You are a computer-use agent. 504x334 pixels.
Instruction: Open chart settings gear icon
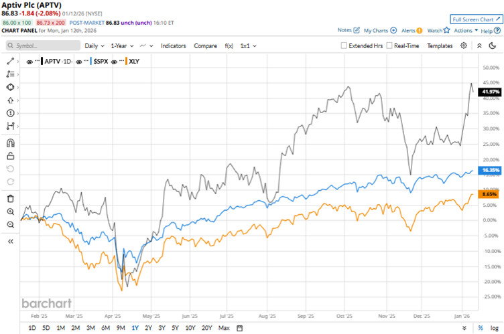pos(464,46)
